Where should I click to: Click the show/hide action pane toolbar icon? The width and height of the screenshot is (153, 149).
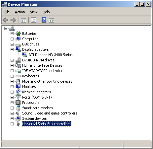click(x=52, y=20)
